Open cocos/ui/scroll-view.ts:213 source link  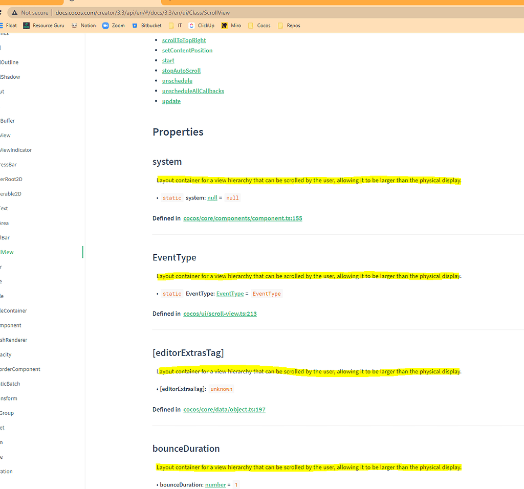(220, 314)
